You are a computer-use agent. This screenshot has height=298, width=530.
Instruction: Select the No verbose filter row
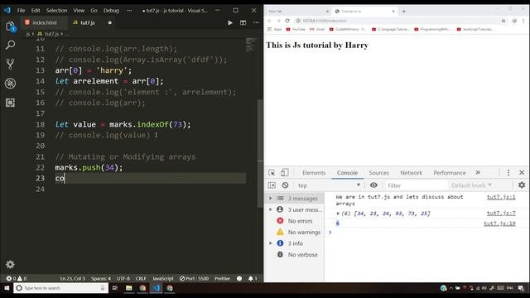[294, 254]
